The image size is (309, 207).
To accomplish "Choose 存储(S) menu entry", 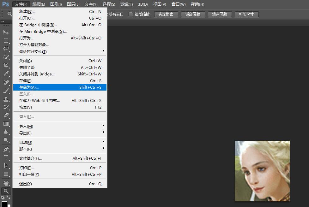I will (60, 81).
